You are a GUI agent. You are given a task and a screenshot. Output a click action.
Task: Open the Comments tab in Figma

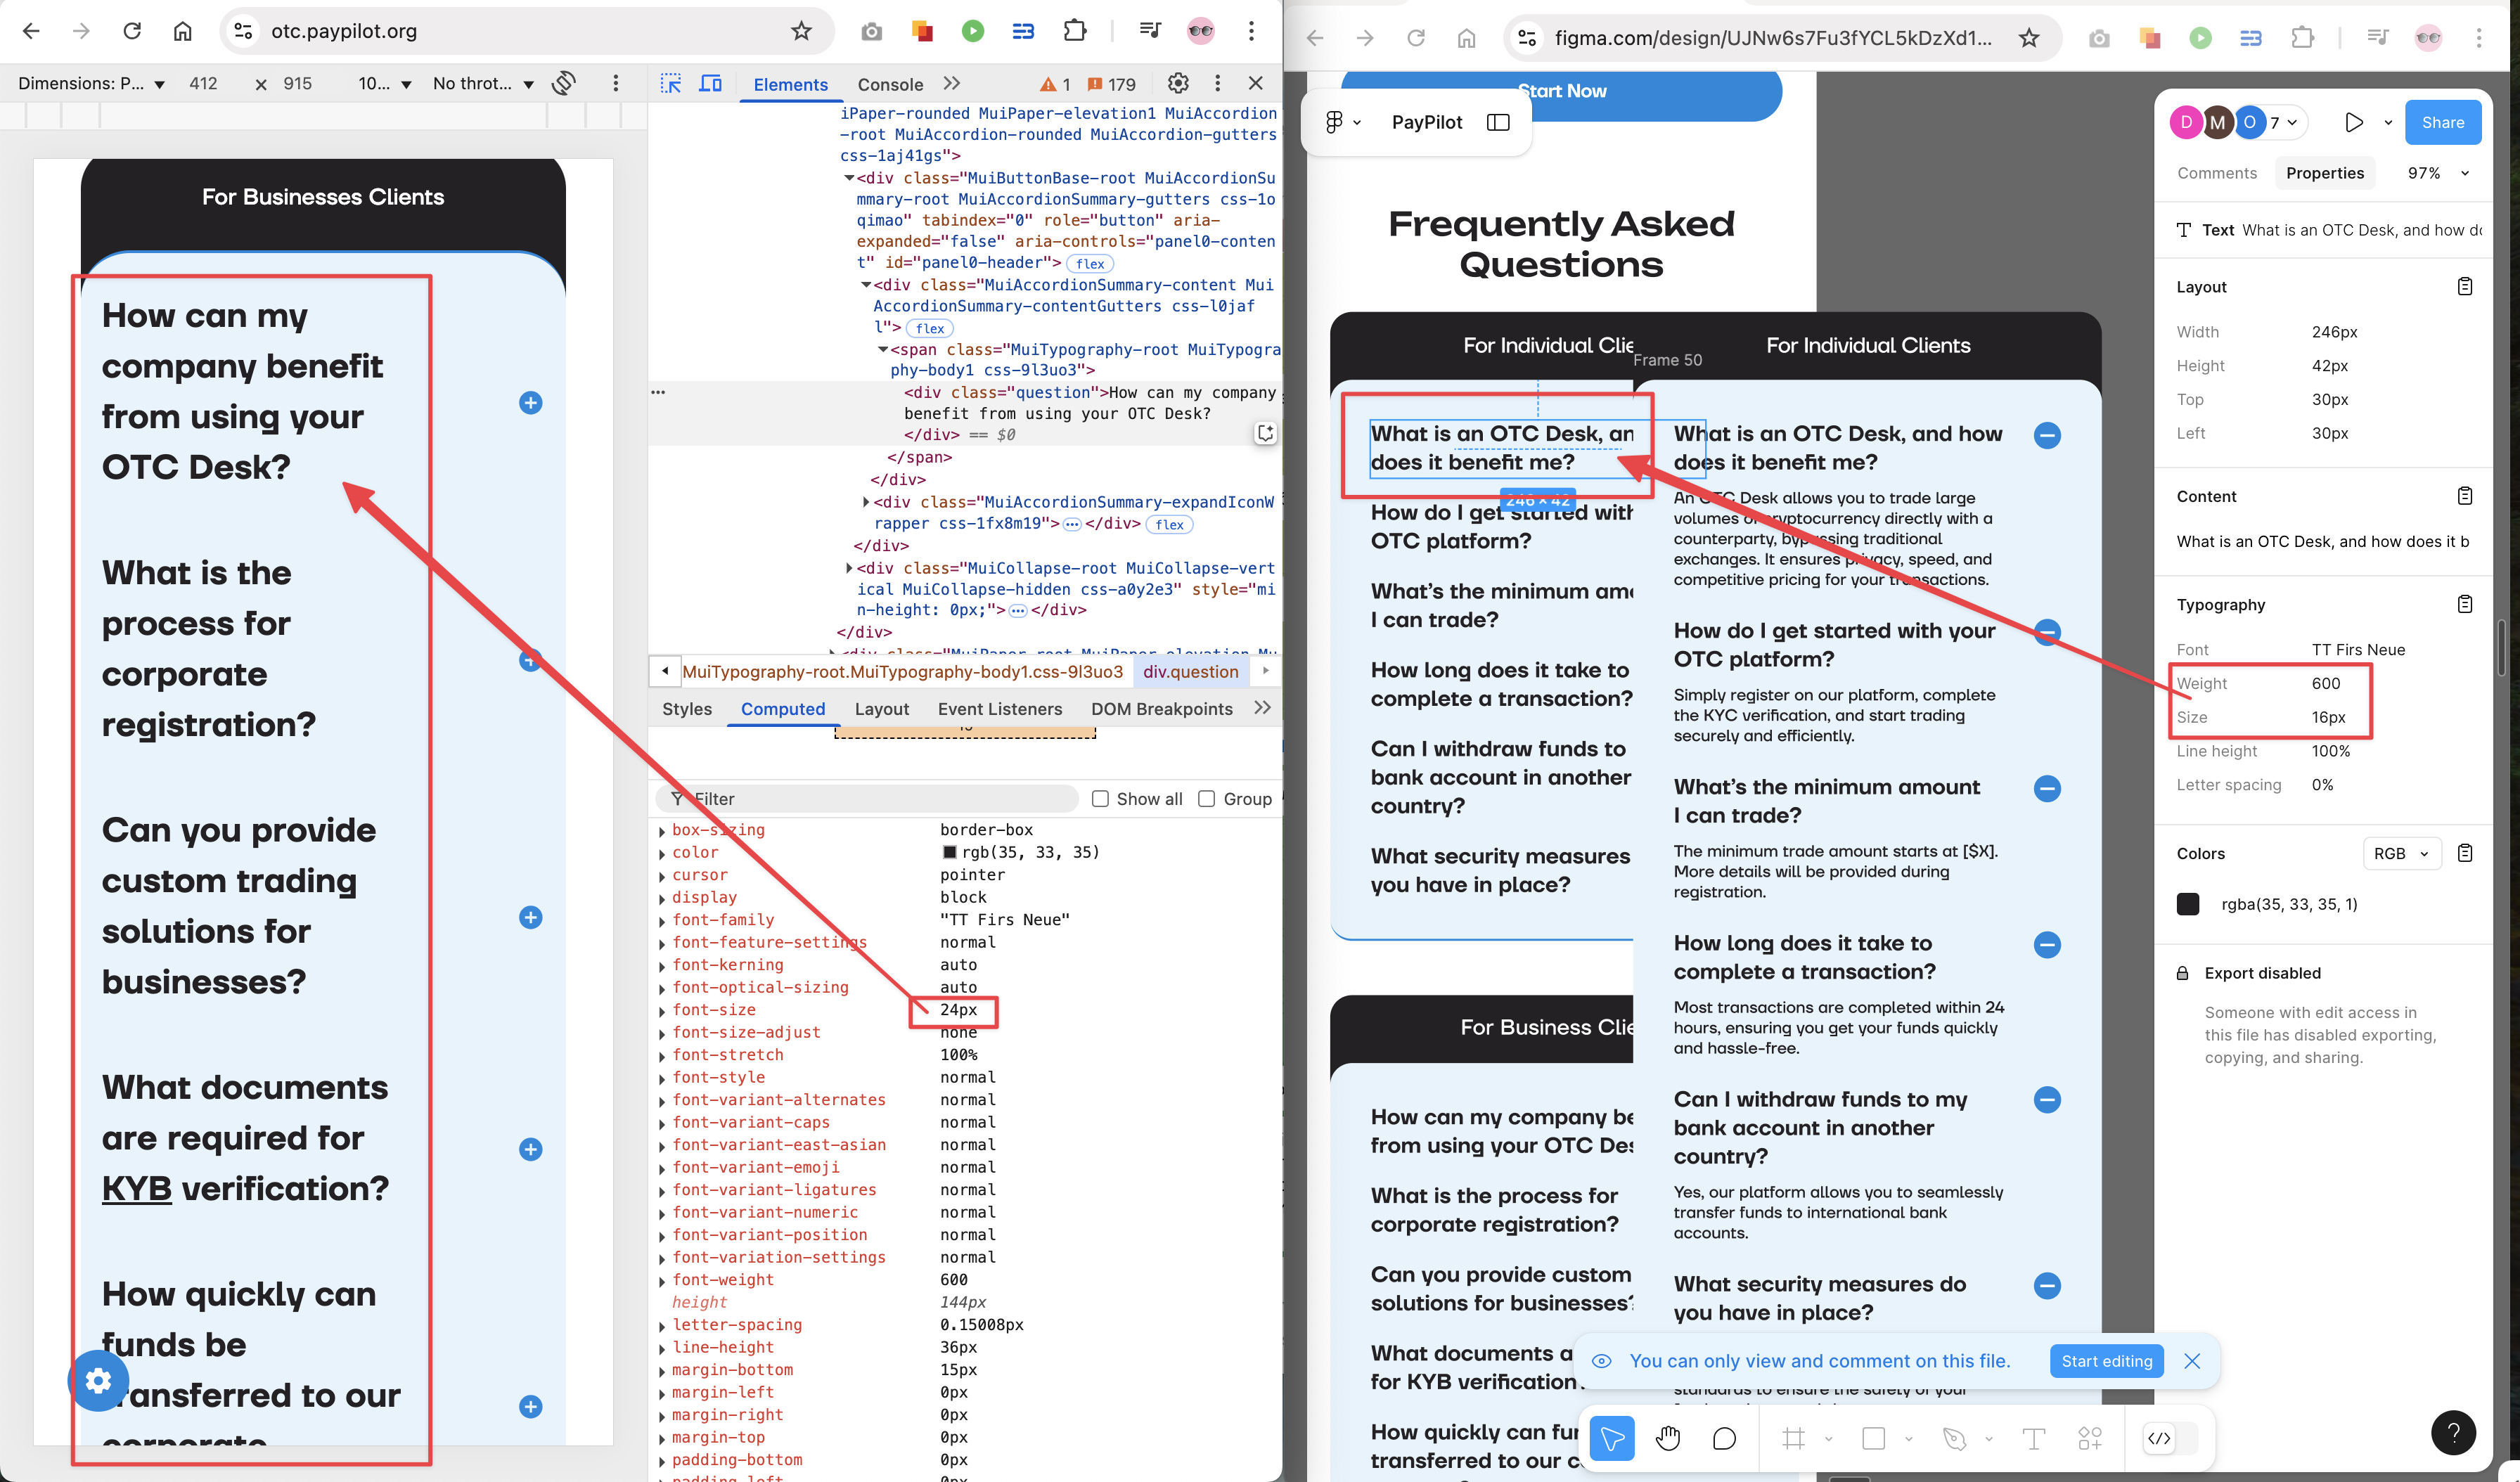click(2216, 173)
